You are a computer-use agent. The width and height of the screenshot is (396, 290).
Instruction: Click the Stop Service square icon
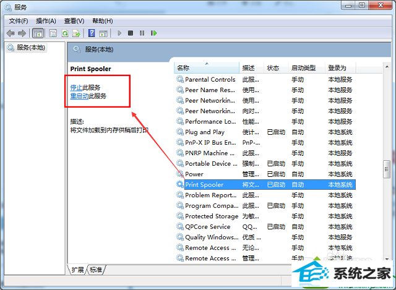131,33
